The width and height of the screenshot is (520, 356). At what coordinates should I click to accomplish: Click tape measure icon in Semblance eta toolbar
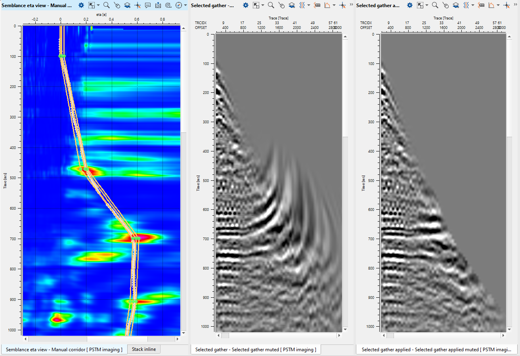tap(168, 5)
